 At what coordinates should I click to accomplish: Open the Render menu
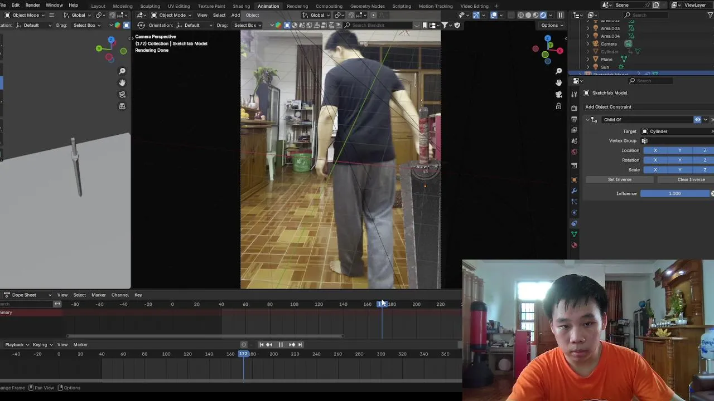[33, 5]
